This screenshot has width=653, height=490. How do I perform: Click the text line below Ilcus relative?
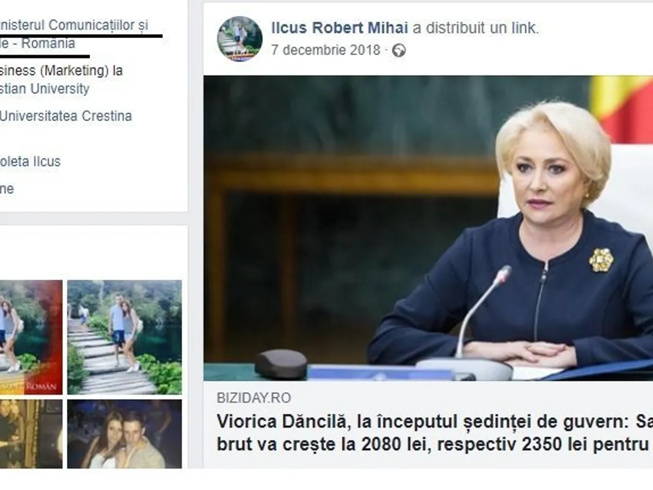(x=7, y=189)
